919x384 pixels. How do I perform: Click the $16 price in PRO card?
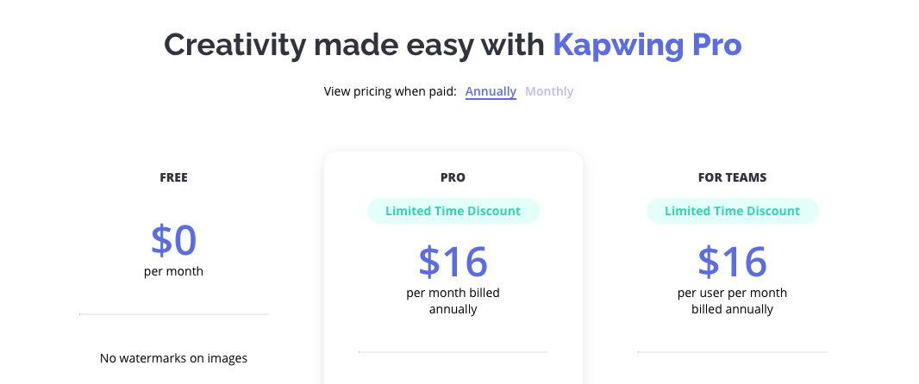(x=453, y=262)
